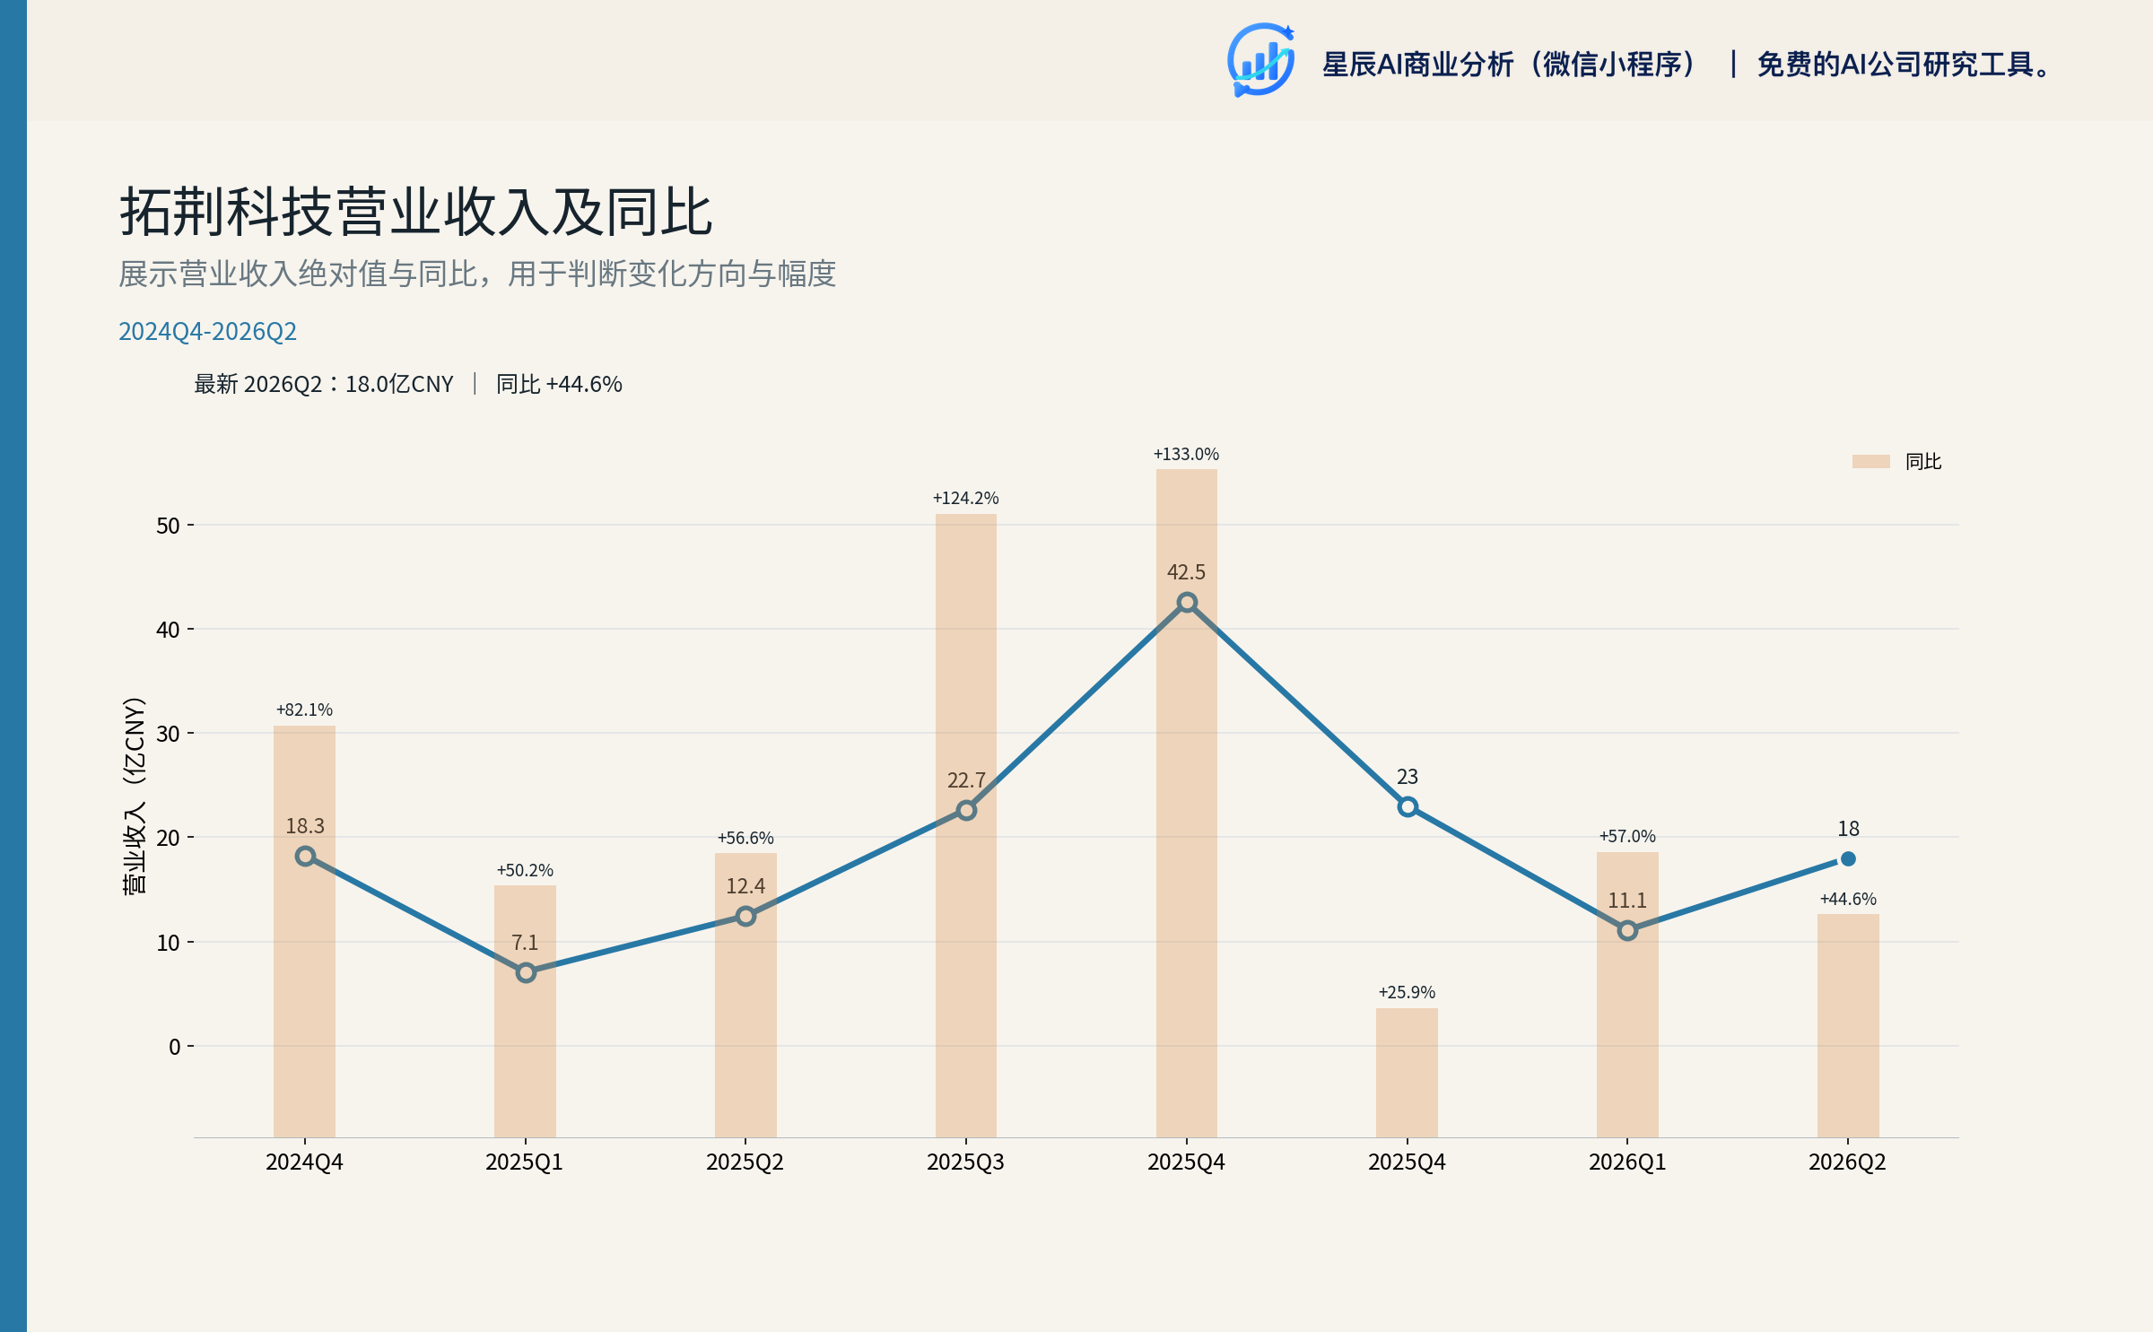Select the bar labeled +56.6%
2153x1332 pixels.
[745, 995]
